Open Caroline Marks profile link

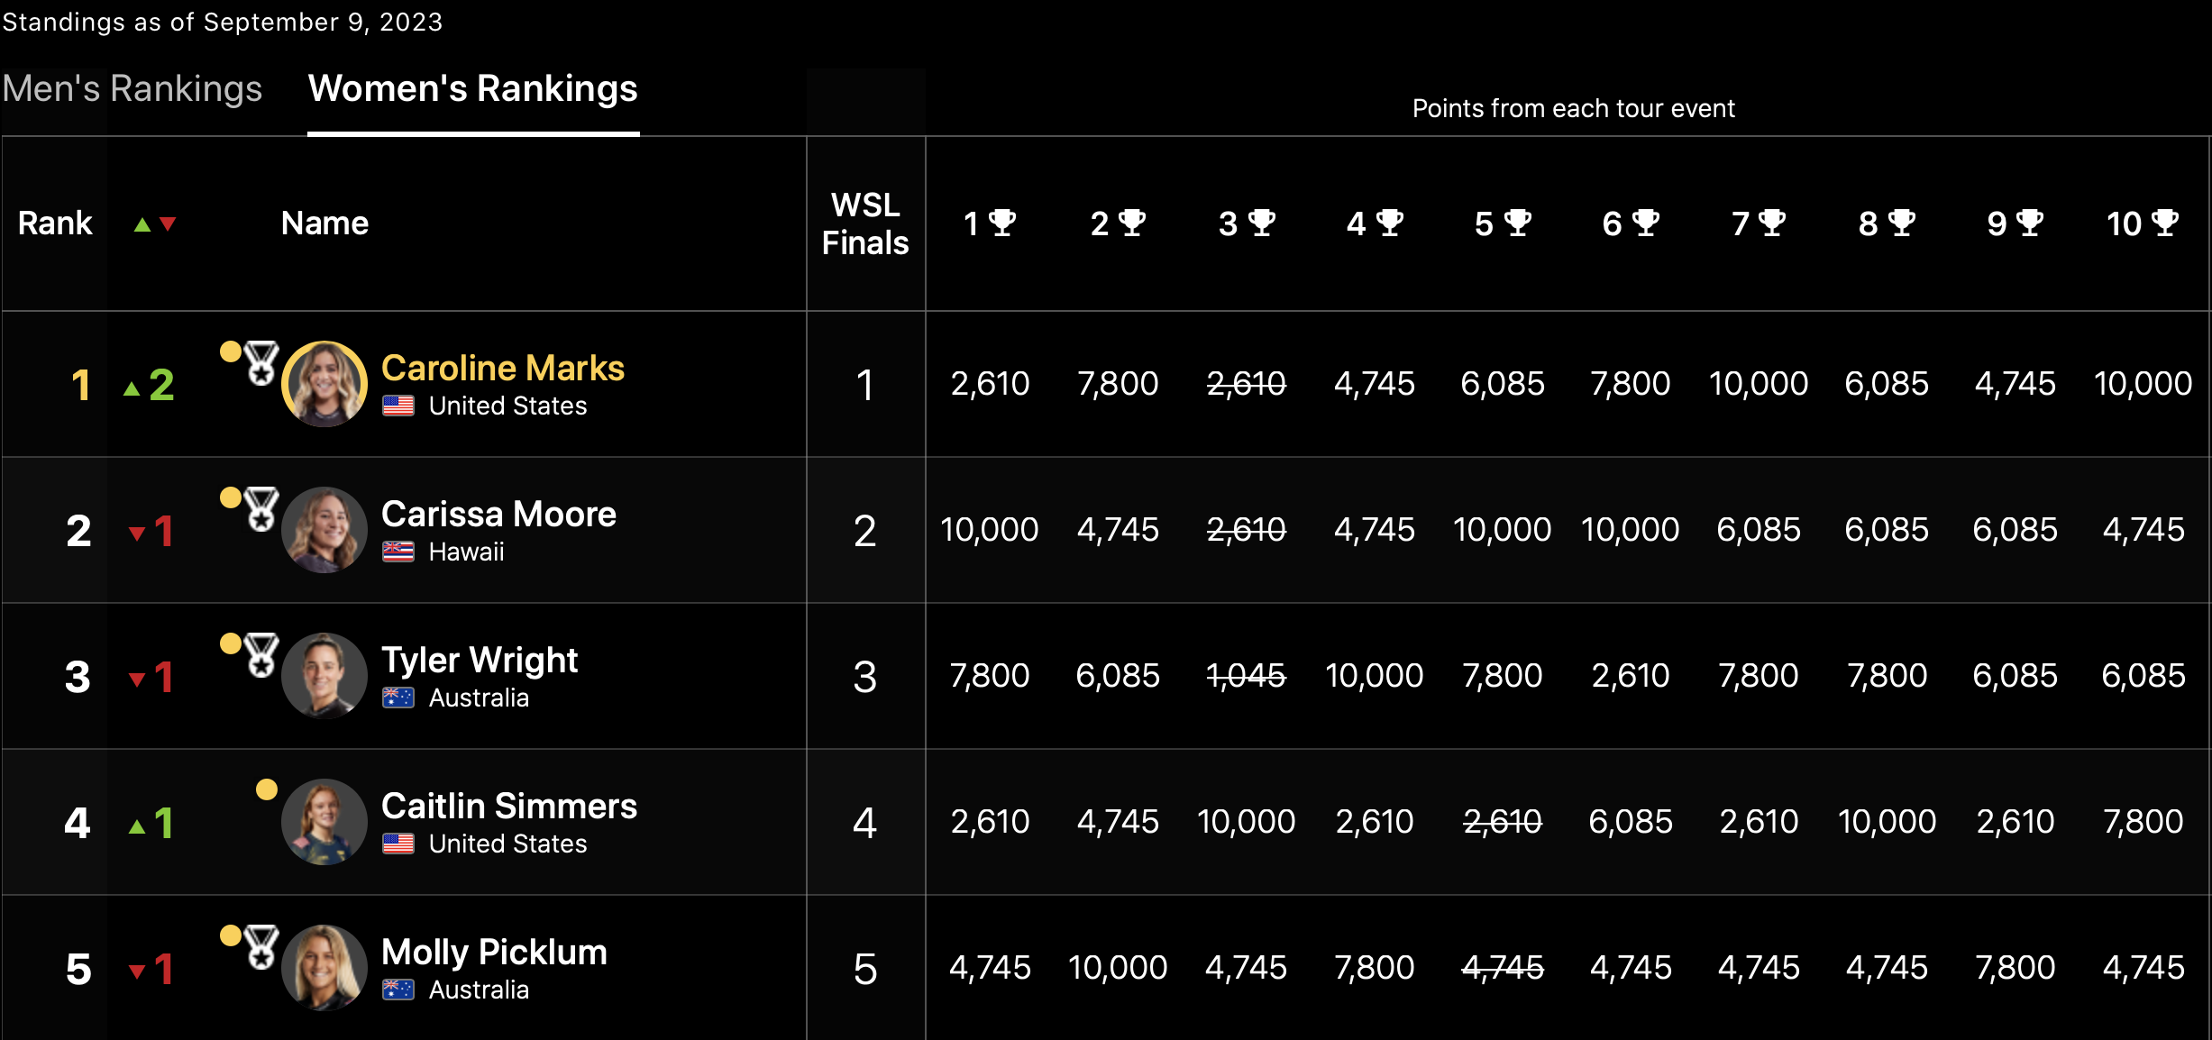(x=502, y=368)
